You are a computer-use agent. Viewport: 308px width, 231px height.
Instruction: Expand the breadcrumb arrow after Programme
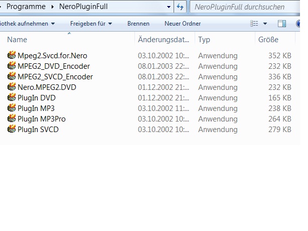(x=53, y=7)
